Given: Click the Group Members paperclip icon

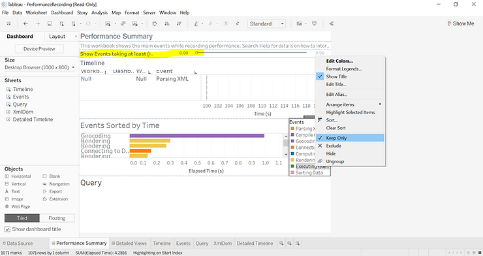Looking at the screenshot, I should [x=210, y=24].
